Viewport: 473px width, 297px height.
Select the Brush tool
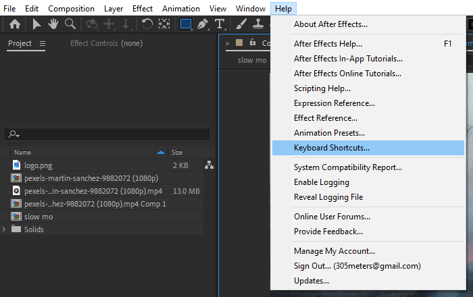(241, 24)
